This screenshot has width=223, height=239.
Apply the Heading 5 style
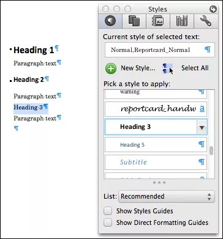pyautogui.click(x=156, y=144)
